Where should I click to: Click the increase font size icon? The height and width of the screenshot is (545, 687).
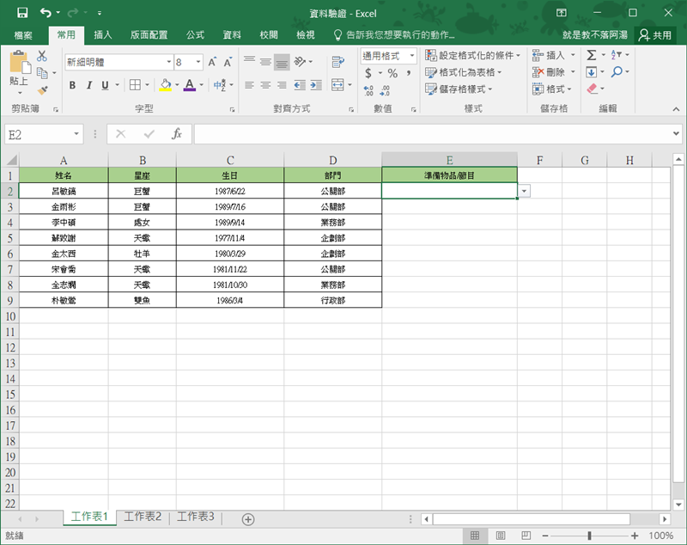pos(212,63)
